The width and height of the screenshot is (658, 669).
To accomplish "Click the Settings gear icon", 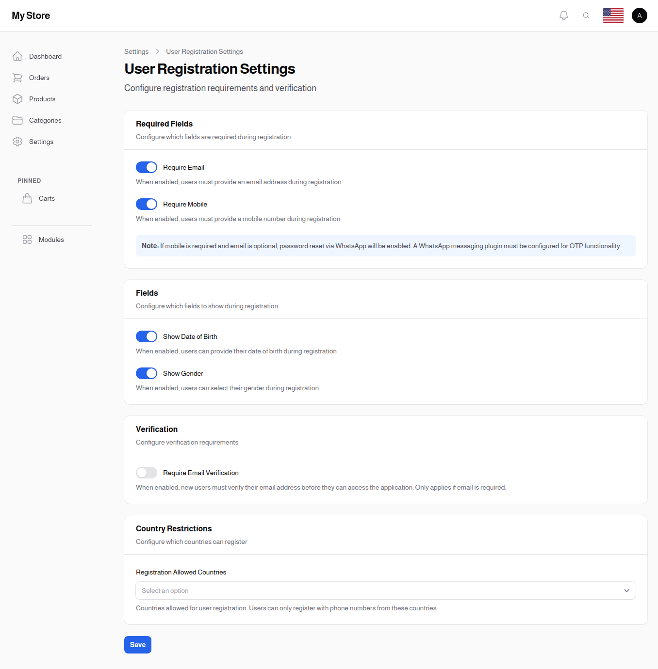I will pyautogui.click(x=17, y=142).
